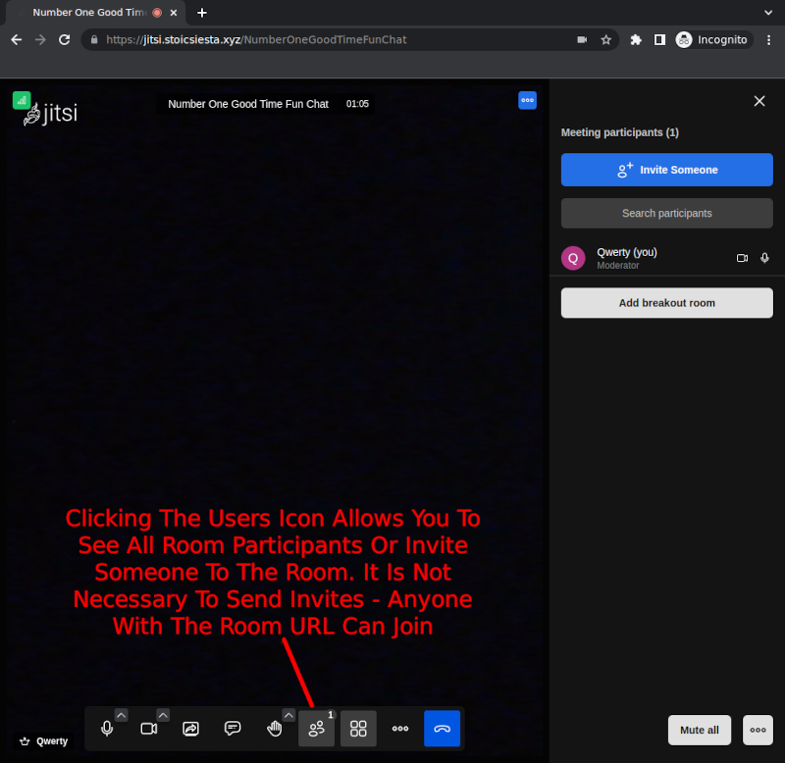Expand audio settings arrow above microphone
The height and width of the screenshot is (763, 785).
(121, 715)
